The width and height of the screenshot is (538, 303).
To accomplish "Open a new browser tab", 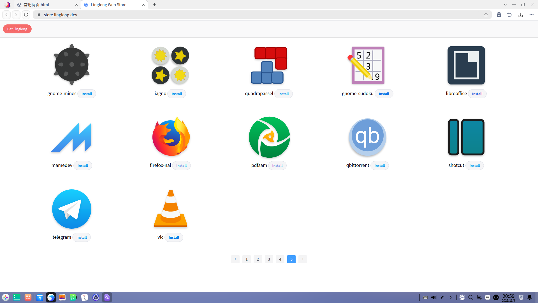I will 155,5.
